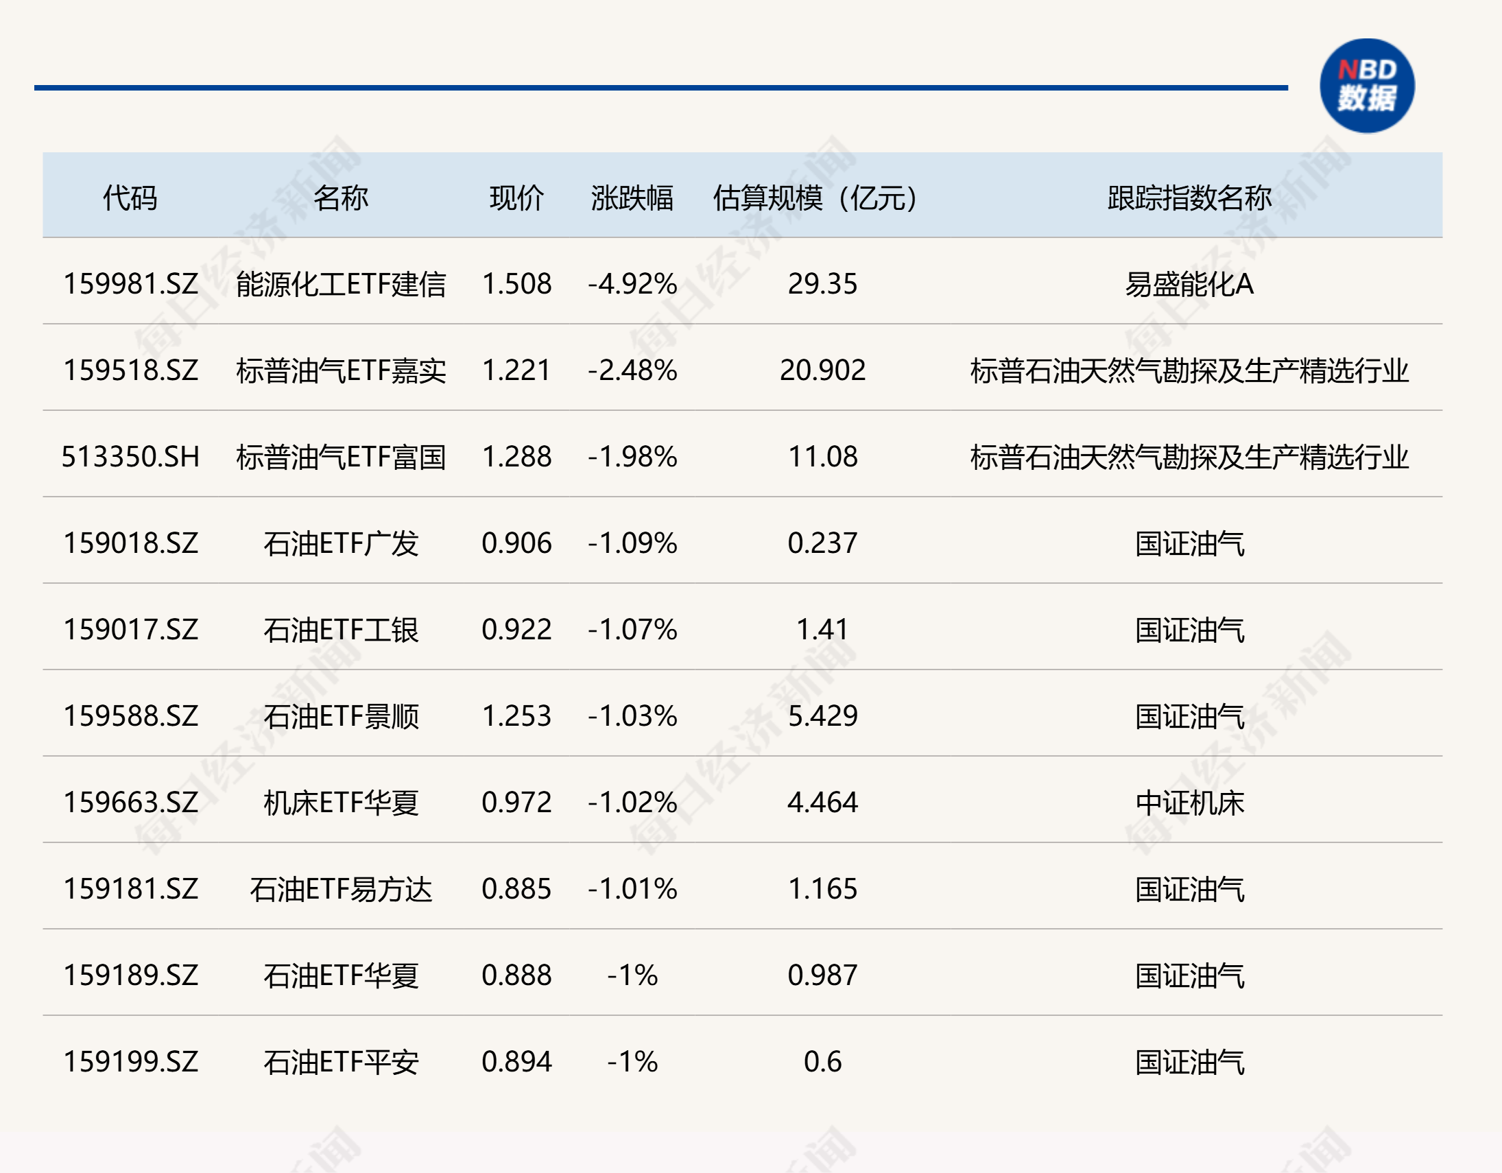Select the 名称 column header
The width and height of the screenshot is (1502, 1173).
(x=341, y=198)
